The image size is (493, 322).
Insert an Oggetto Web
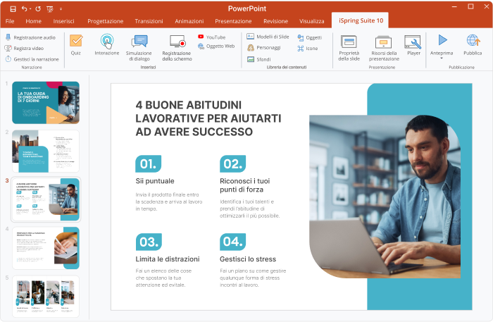216,47
